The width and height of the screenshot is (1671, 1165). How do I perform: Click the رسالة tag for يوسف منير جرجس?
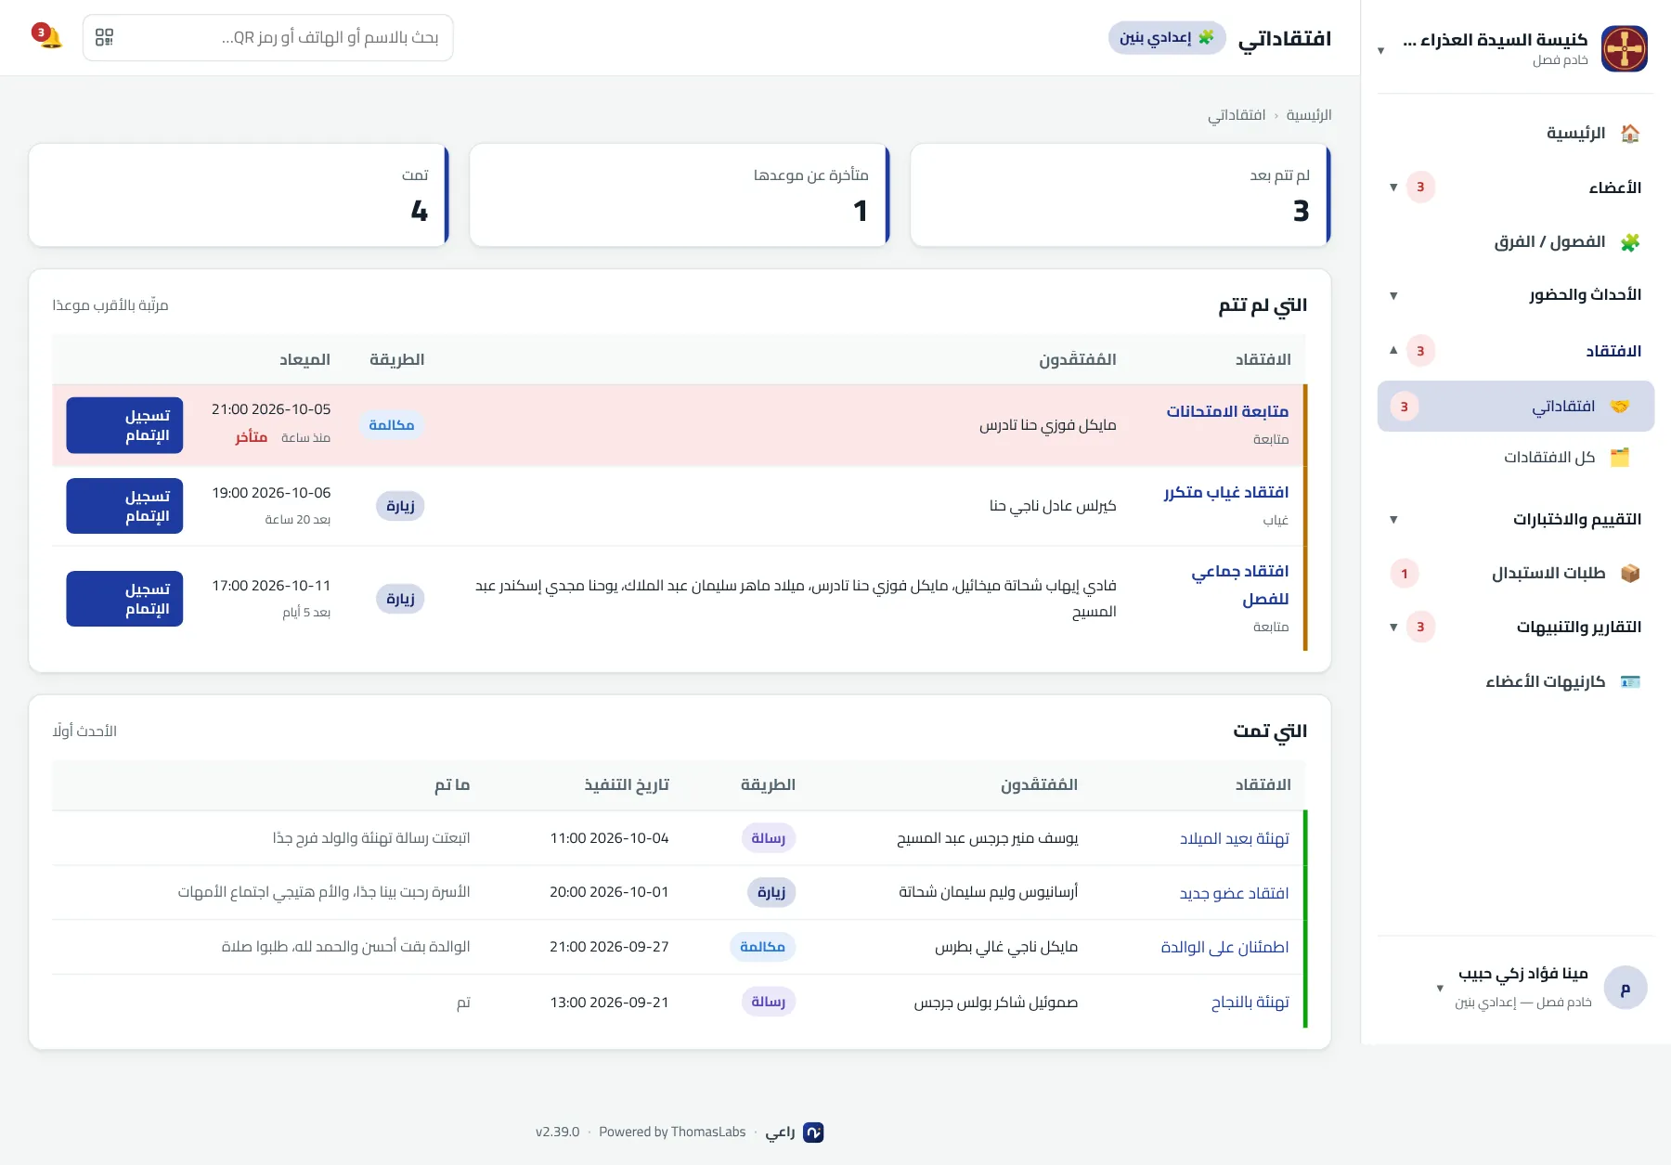[769, 838]
